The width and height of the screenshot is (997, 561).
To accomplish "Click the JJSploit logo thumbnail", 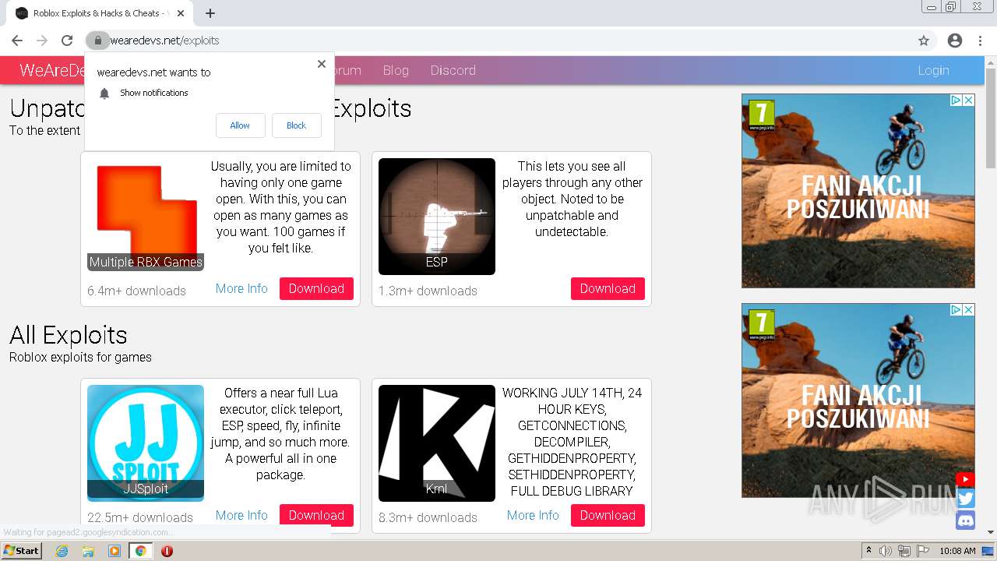I will pyautogui.click(x=146, y=443).
